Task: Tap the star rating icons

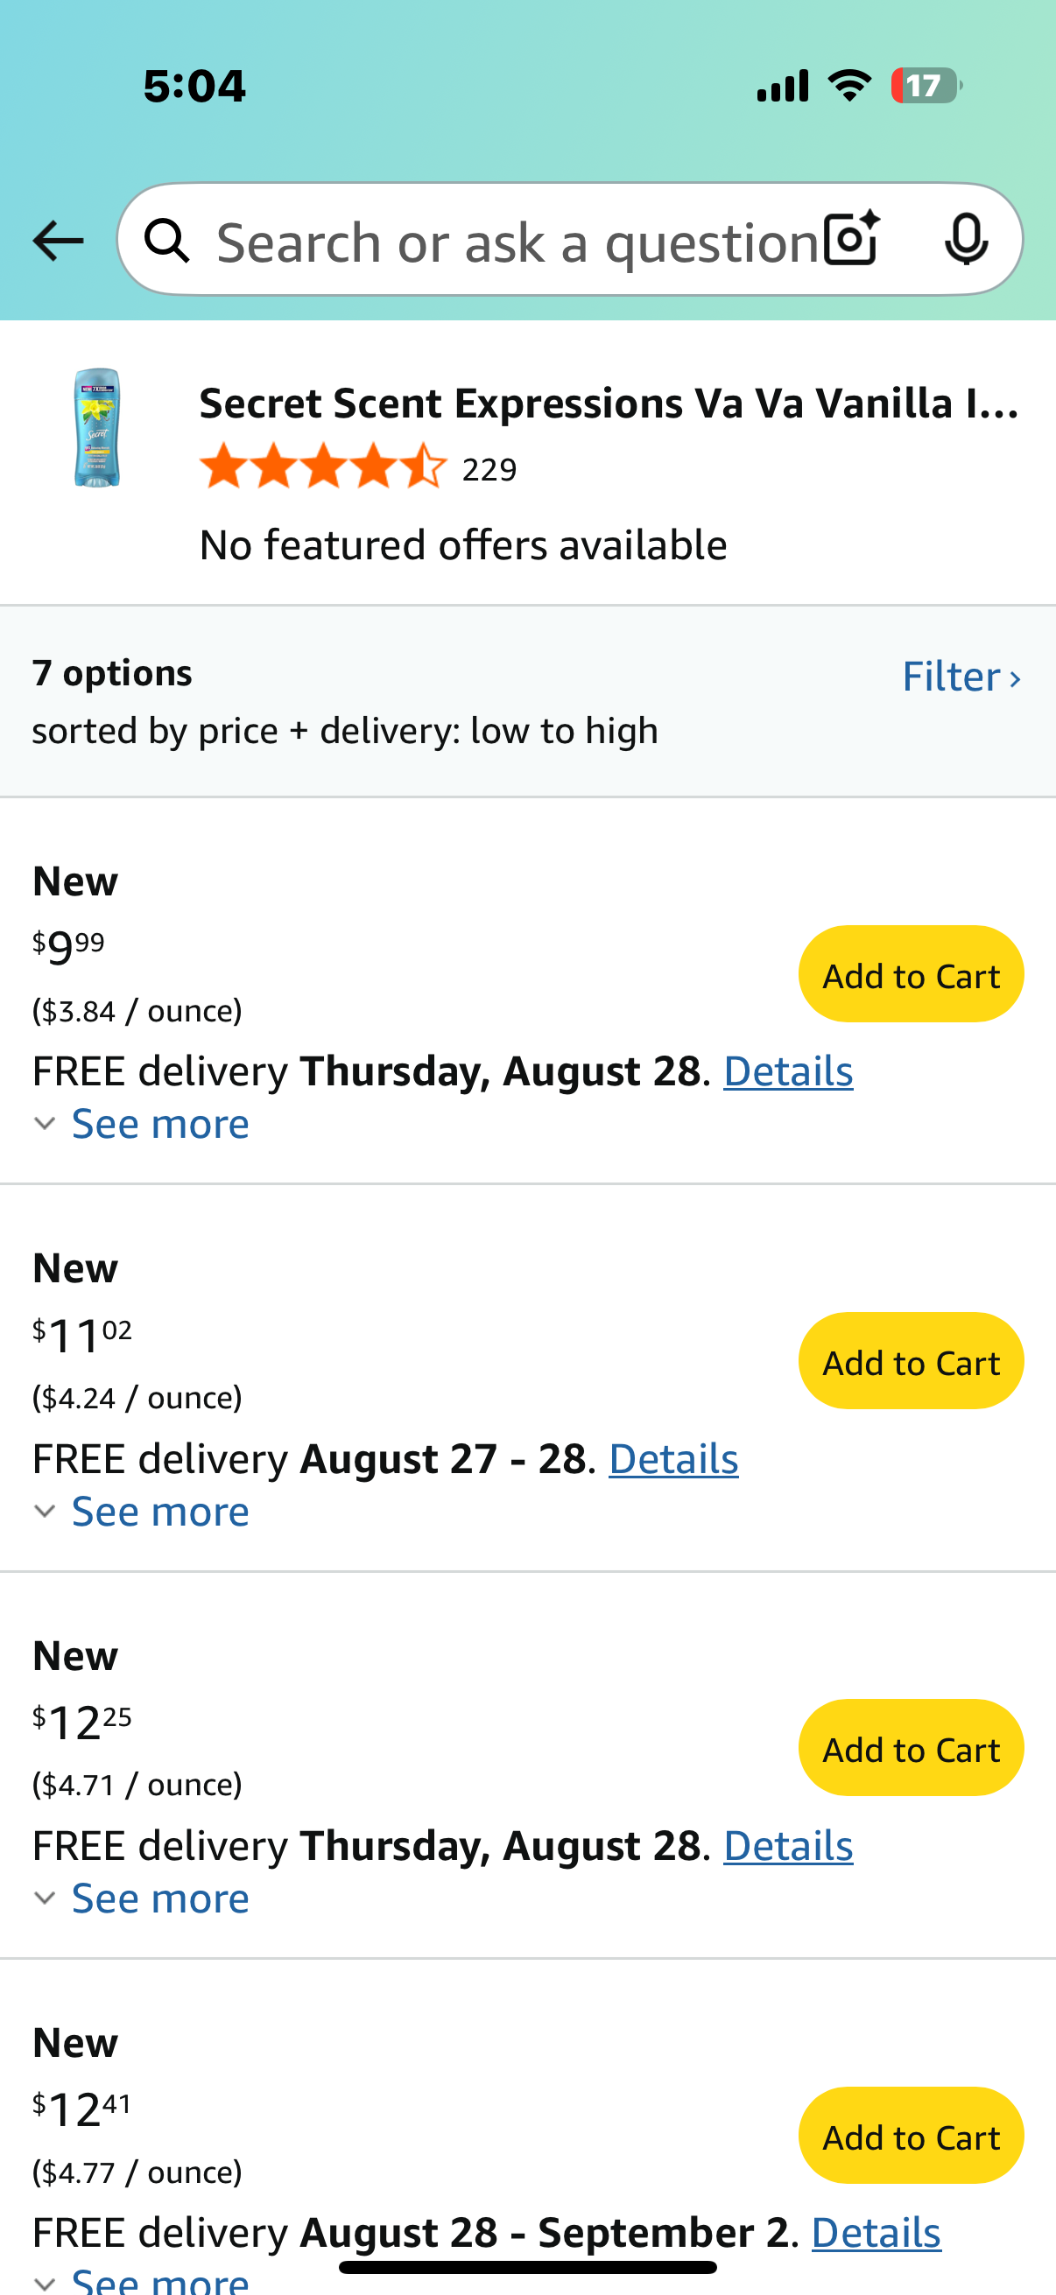Action: pyautogui.click(x=323, y=467)
